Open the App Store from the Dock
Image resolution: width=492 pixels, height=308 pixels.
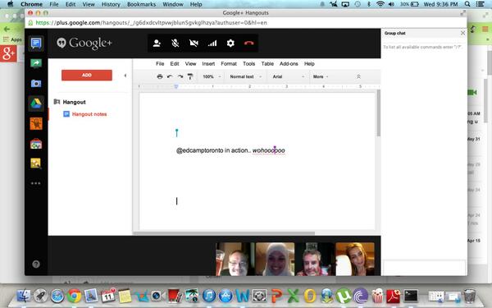[225, 296]
